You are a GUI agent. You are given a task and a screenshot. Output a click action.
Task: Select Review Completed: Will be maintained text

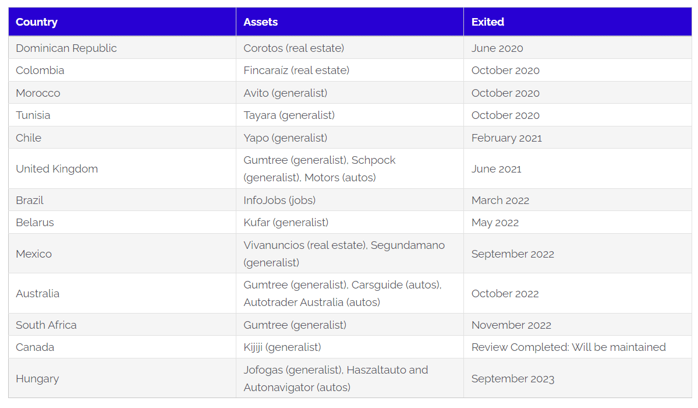coord(568,347)
